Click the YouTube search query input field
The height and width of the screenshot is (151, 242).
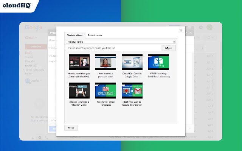113,48
